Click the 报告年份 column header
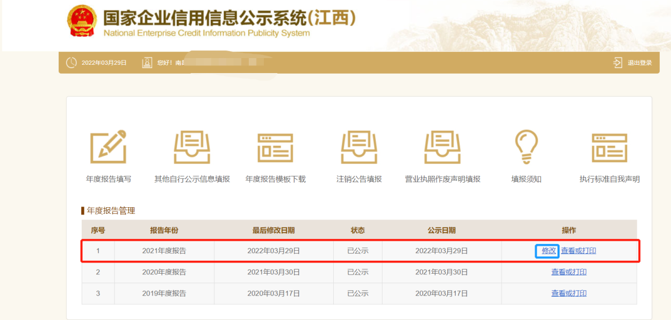The image size is (671, 320). click(x=164, y=230)
